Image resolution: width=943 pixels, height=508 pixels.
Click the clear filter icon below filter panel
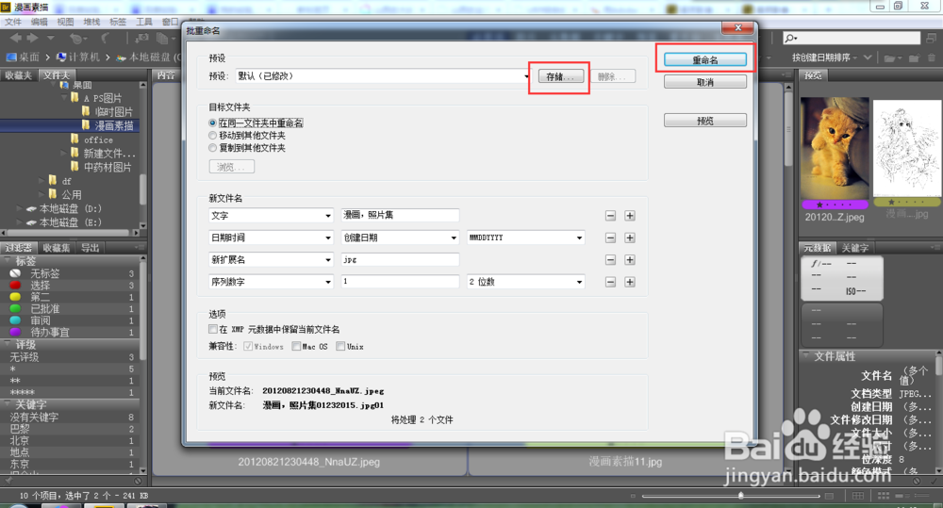pyautogui.click(x=138, y=481)
